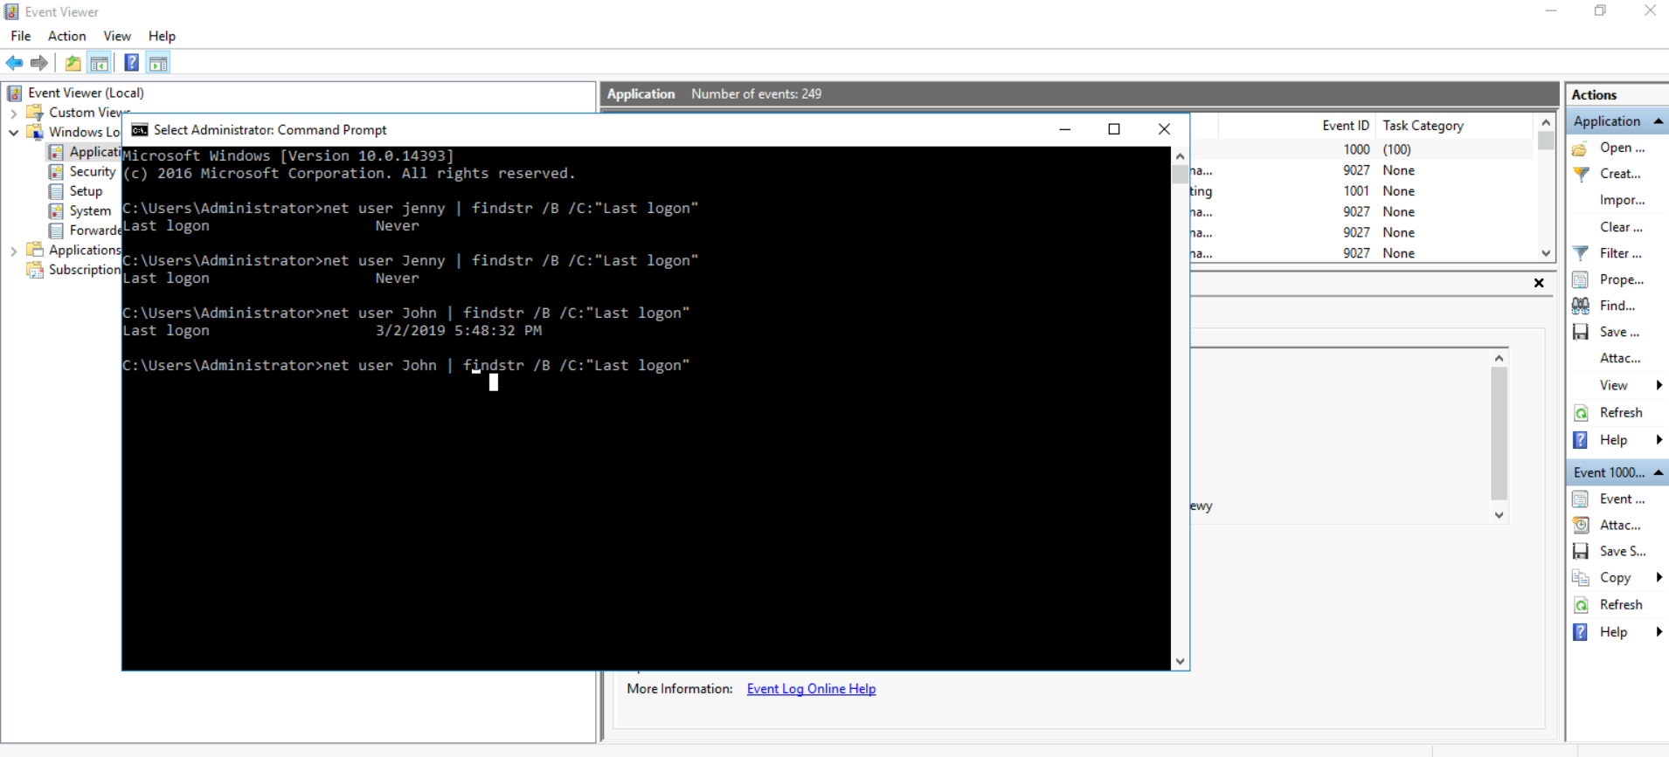Open the View menu in menu bar
Image resolution: width=1669 pixels, height=757 pixels.
click(117, 36)
